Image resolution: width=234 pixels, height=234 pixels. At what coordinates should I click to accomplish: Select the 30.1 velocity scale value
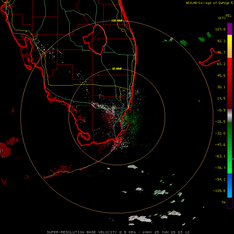tap(221, 87)
